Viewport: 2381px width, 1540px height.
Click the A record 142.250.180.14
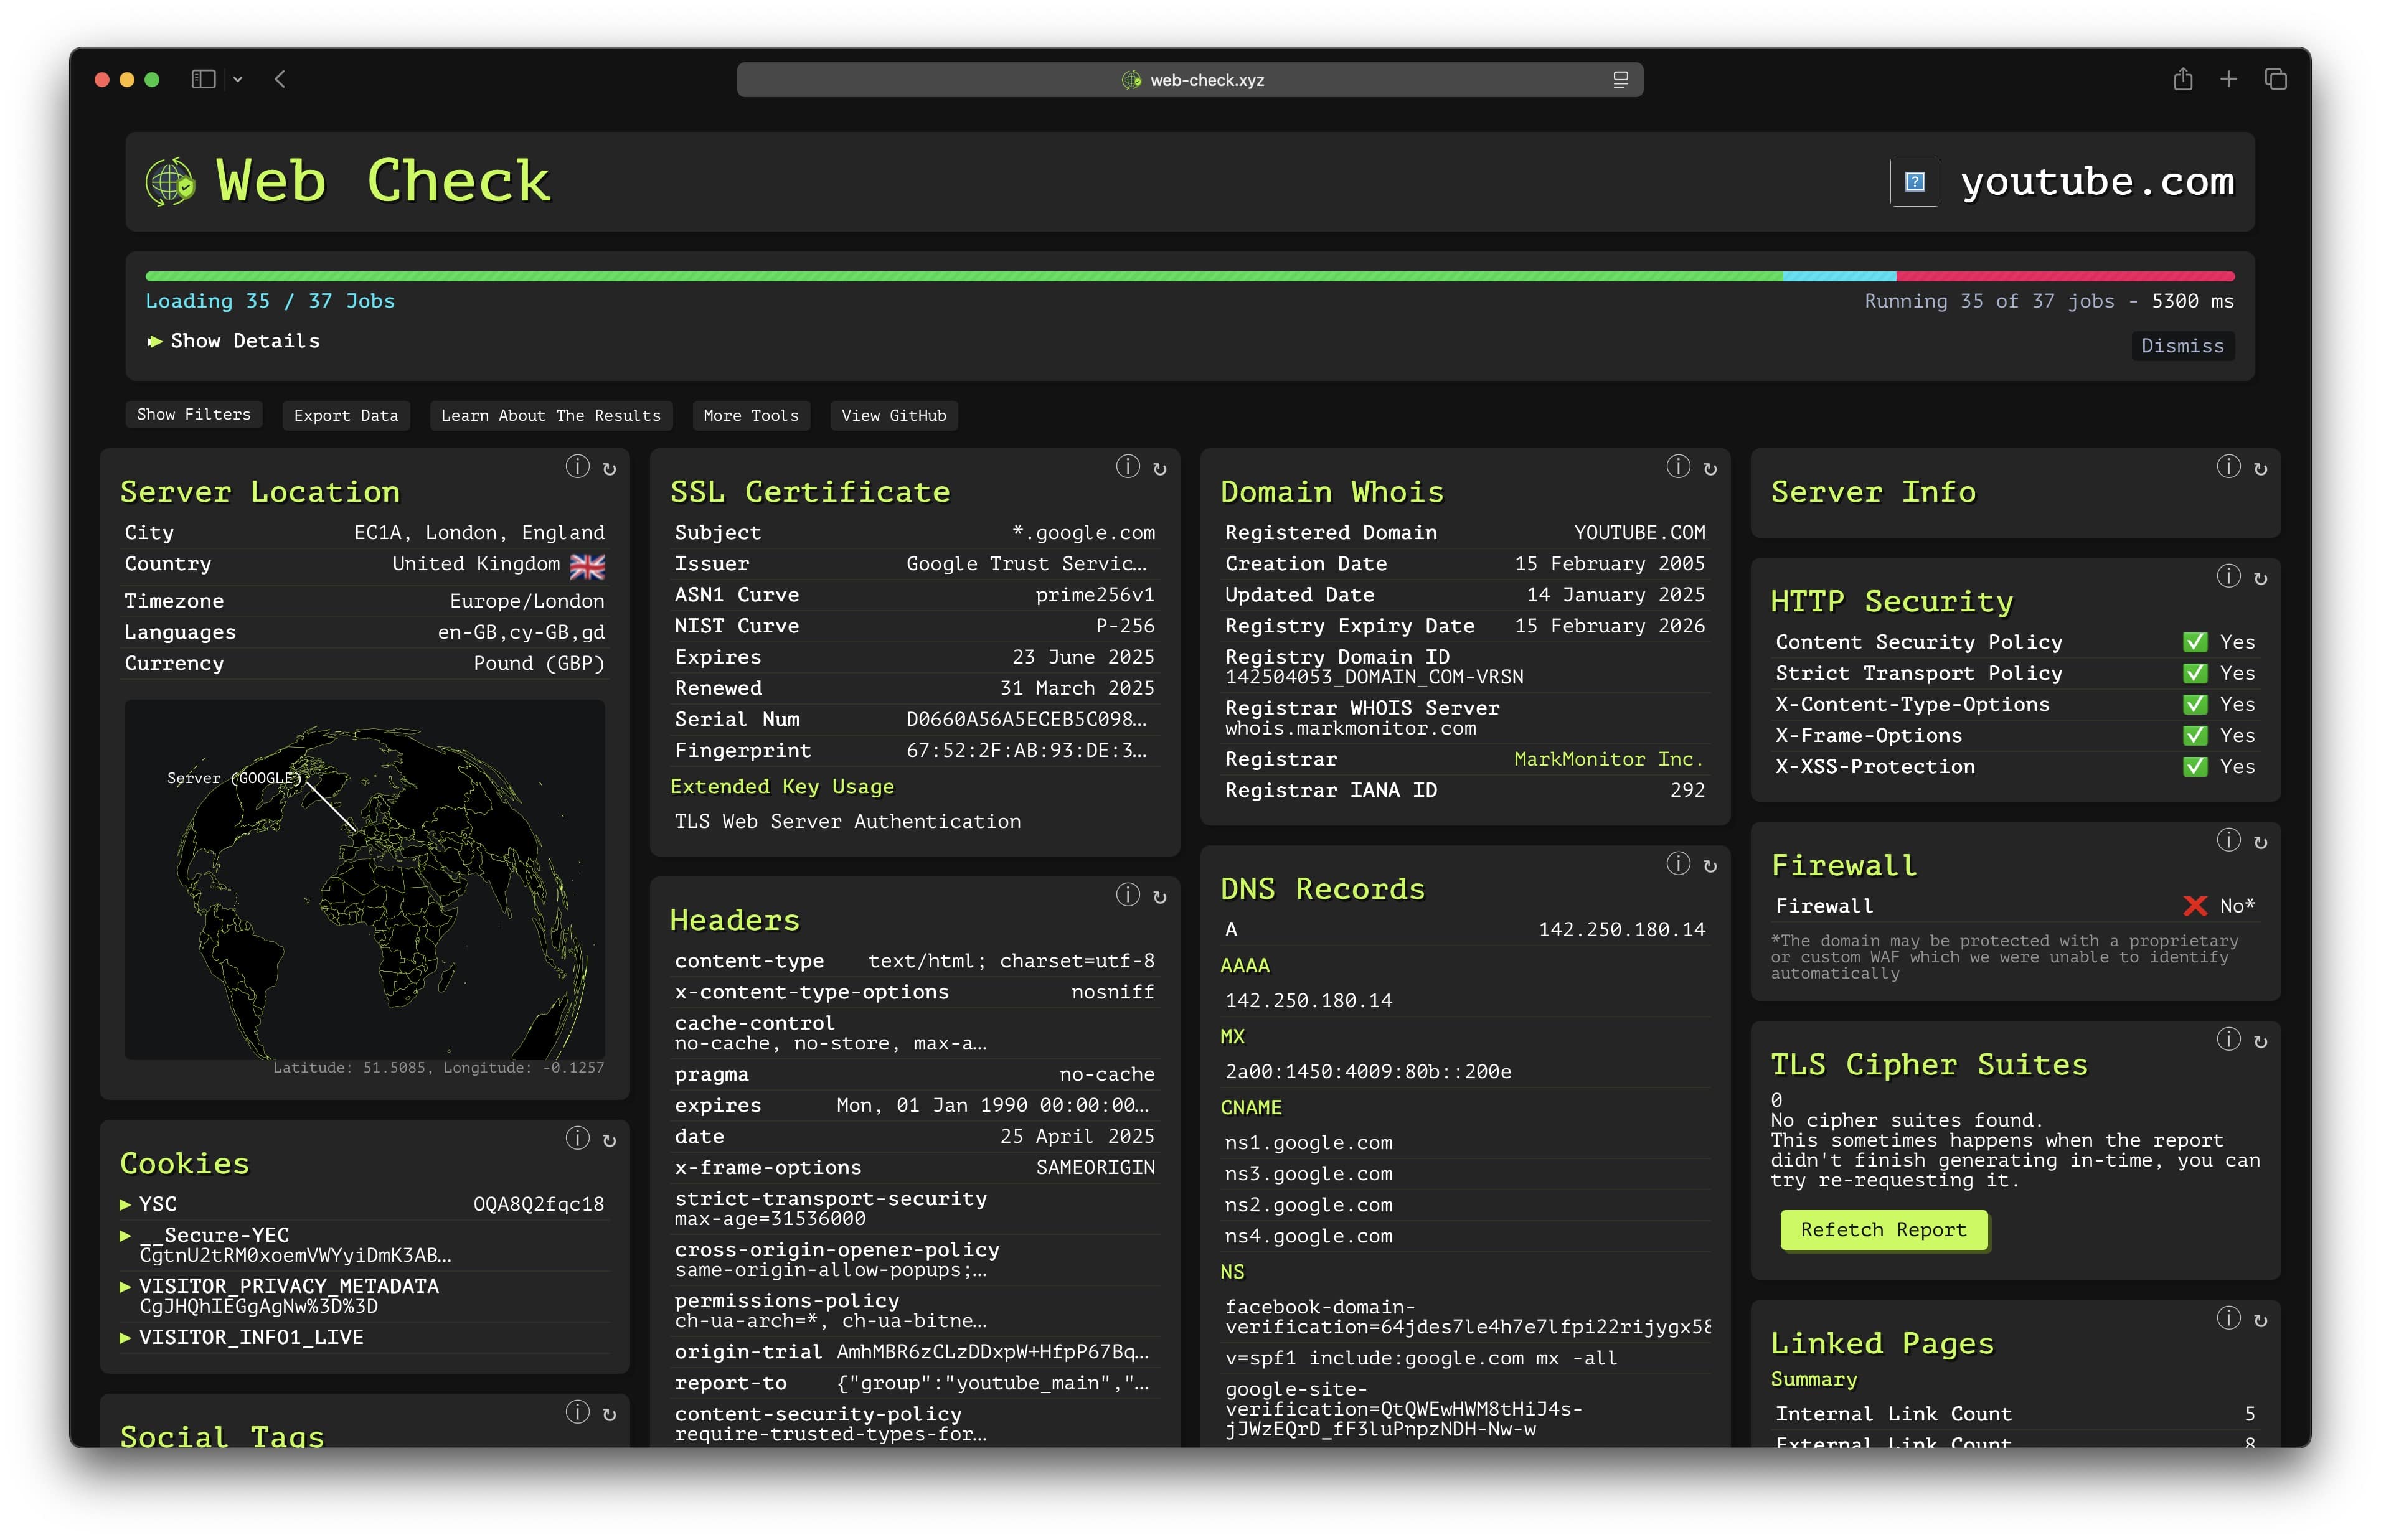[x=1621, y=930]
